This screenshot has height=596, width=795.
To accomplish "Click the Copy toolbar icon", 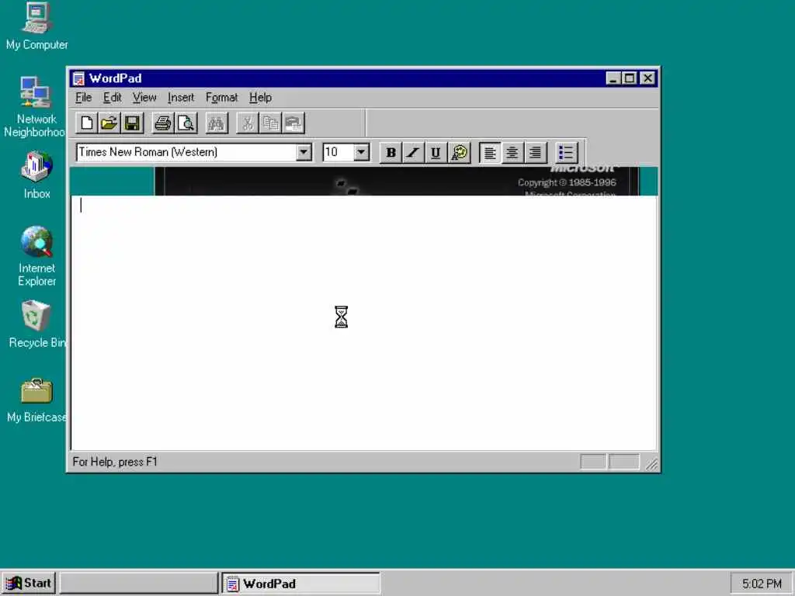I will [x=270, y=123].
